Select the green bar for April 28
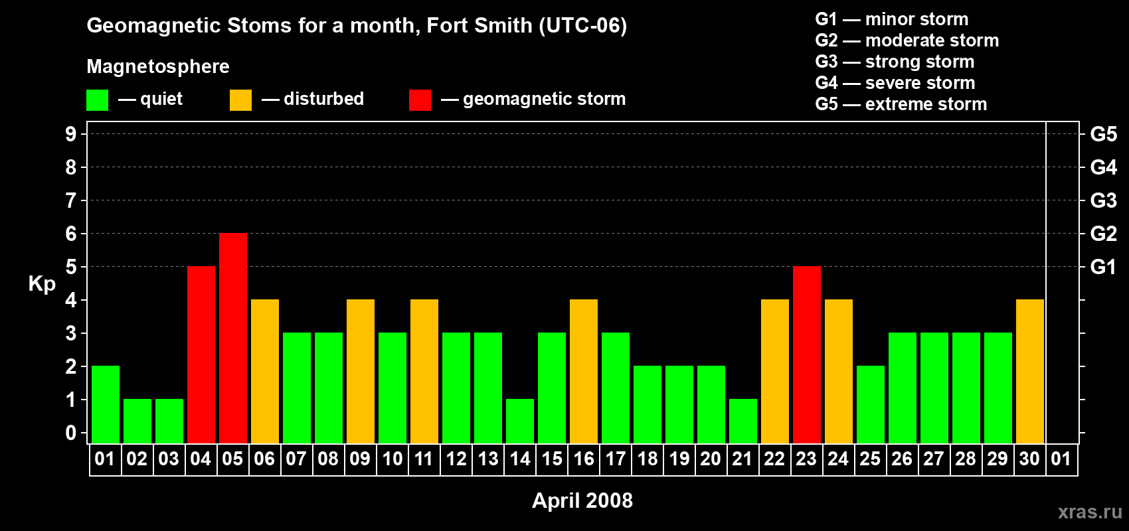 tap(966, 388)
